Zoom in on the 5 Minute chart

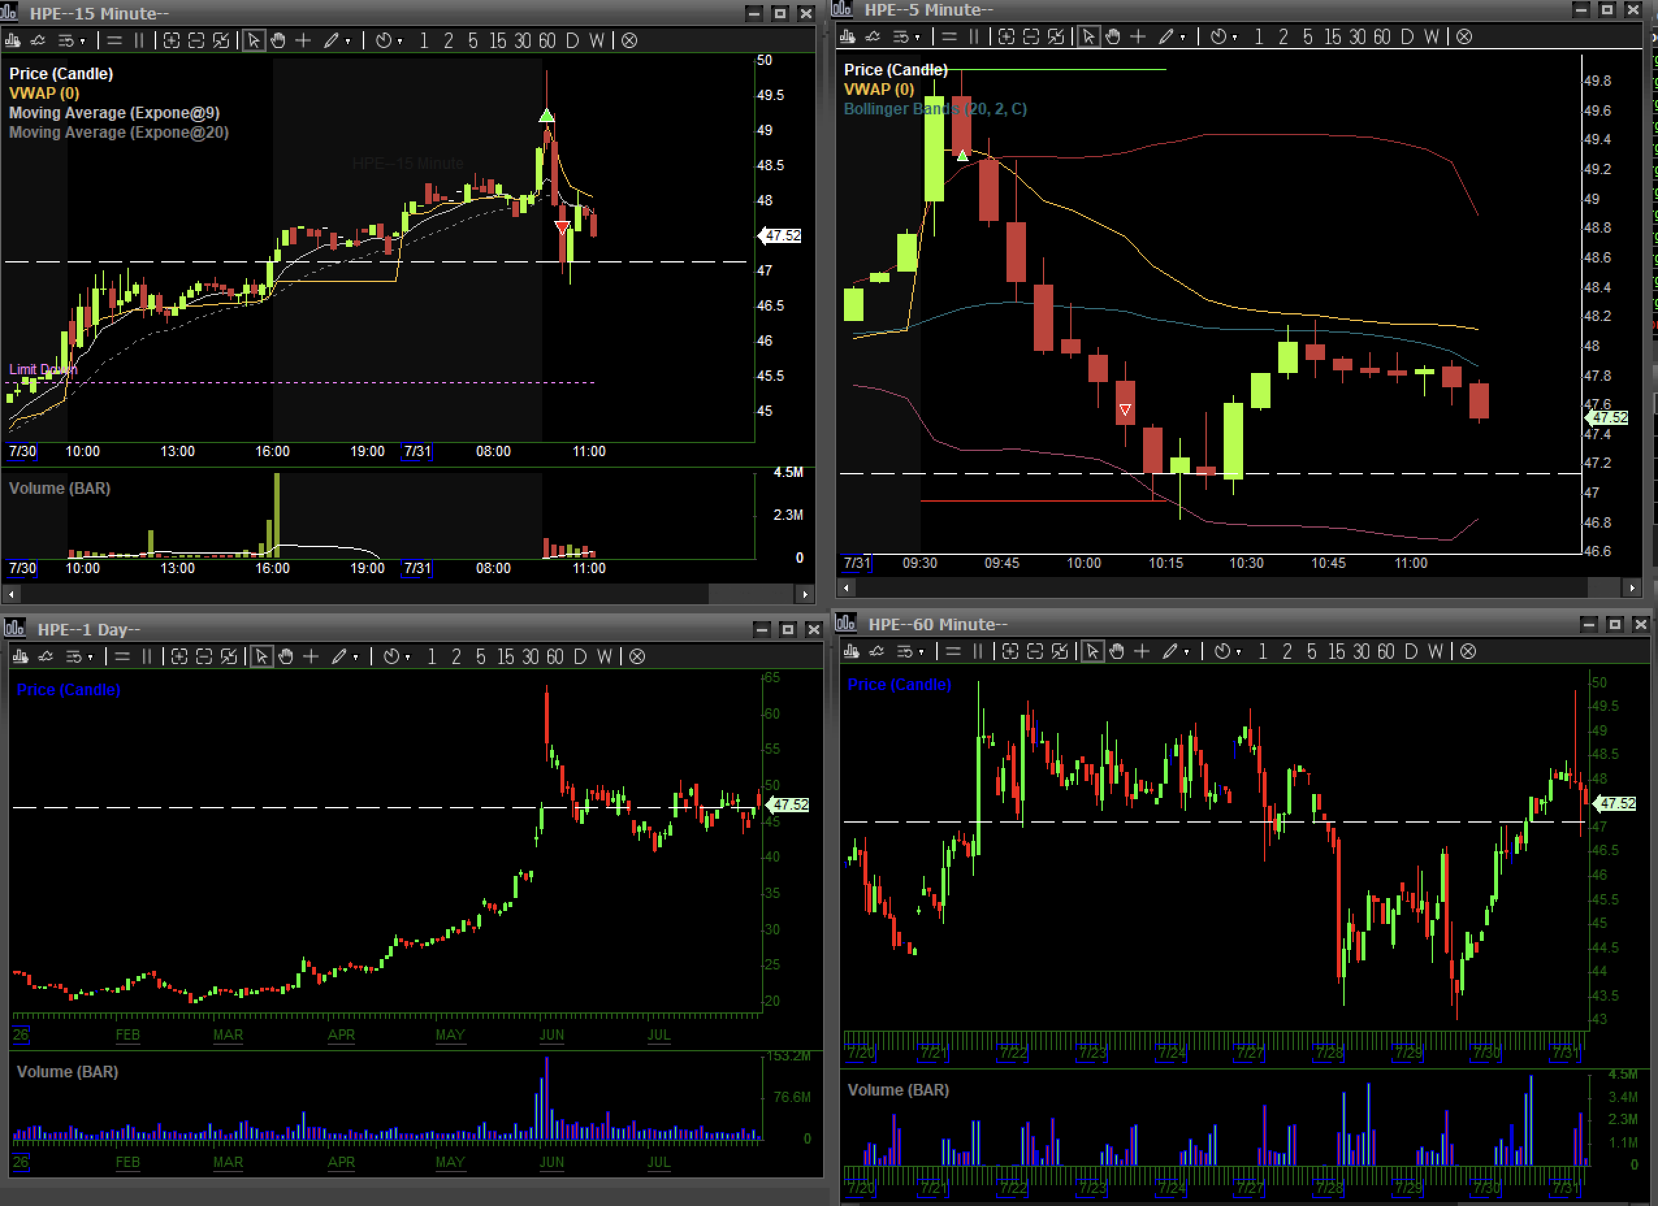1007,36
